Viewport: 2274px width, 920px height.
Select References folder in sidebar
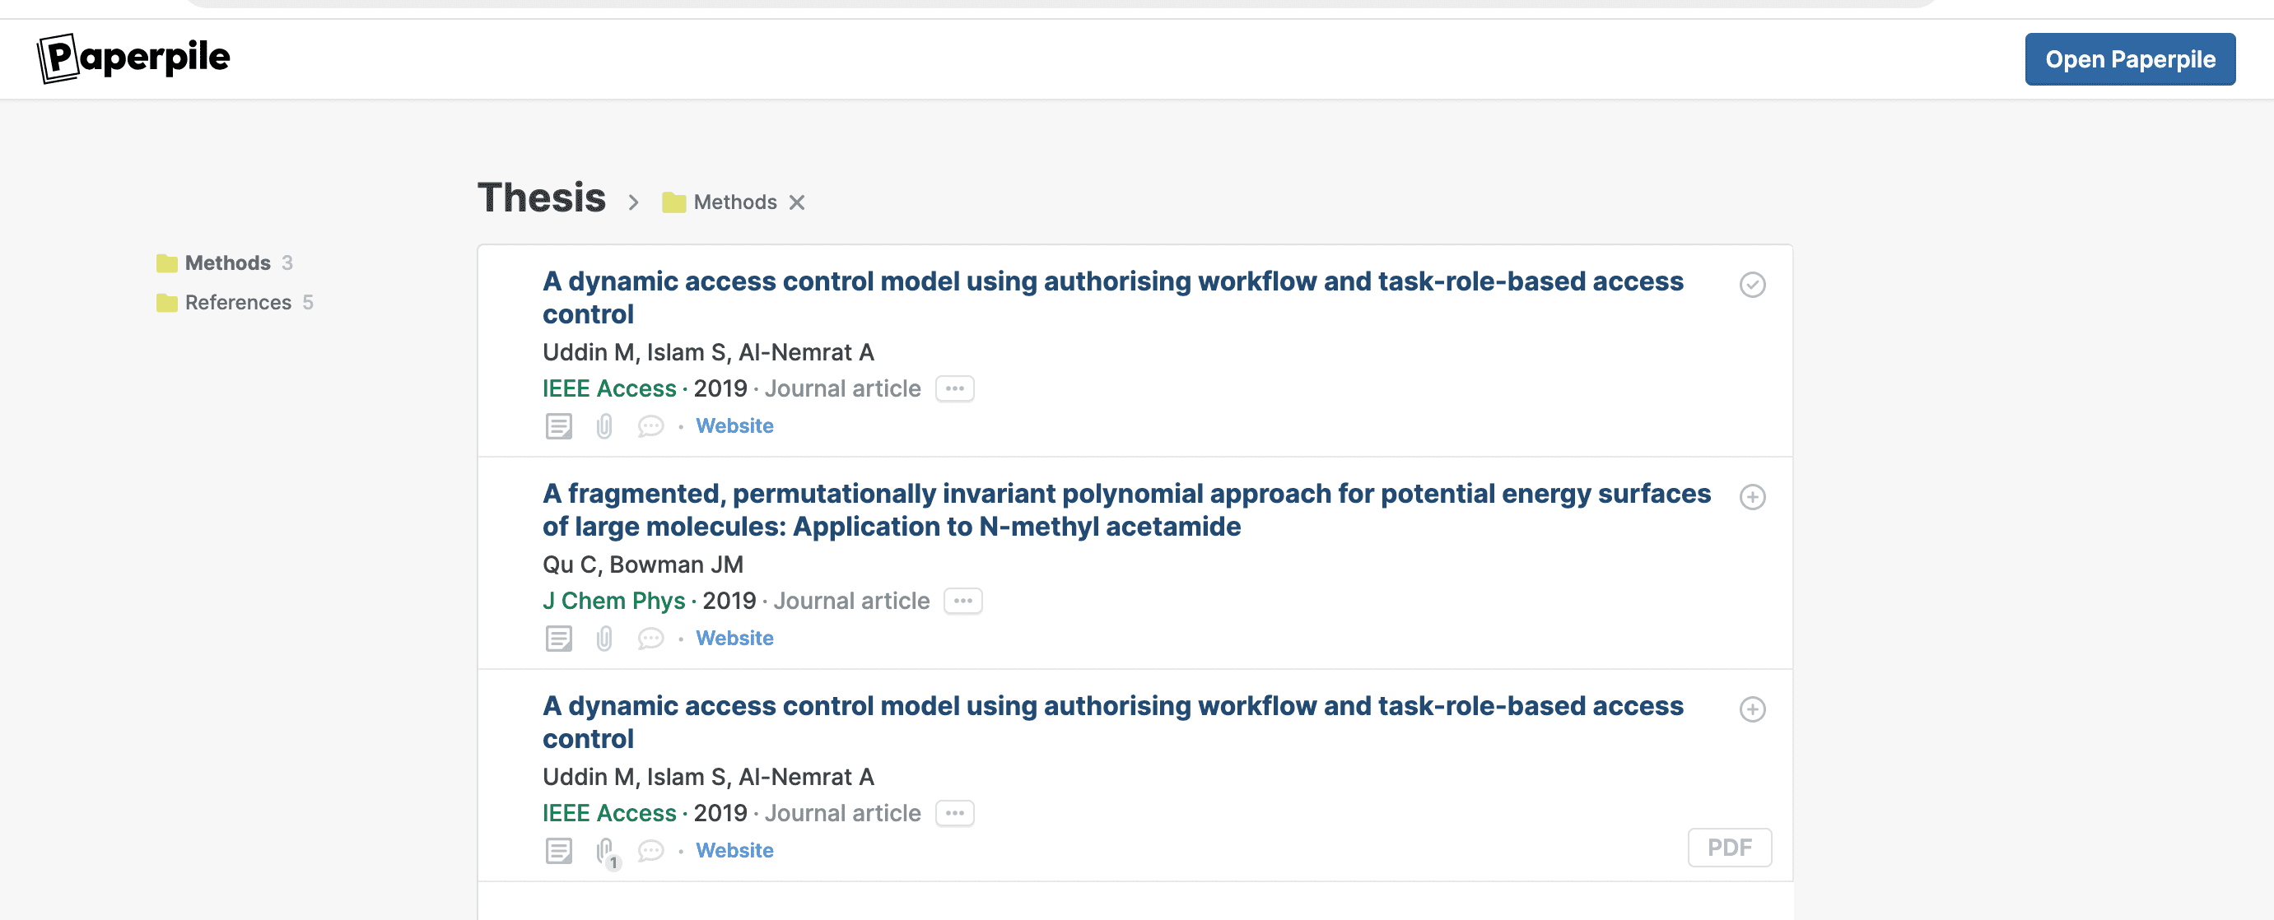pos(237,303)
